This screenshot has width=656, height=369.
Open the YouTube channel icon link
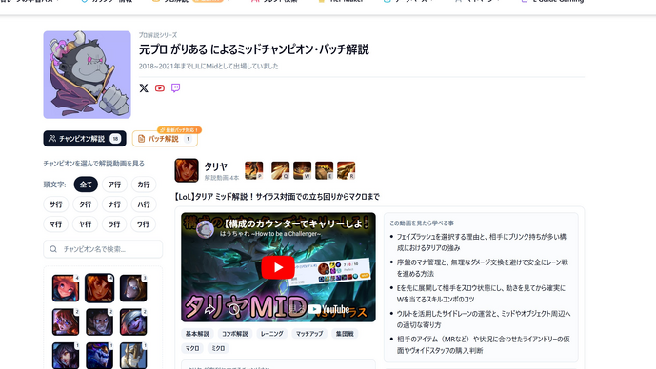[x=159, y=87]
